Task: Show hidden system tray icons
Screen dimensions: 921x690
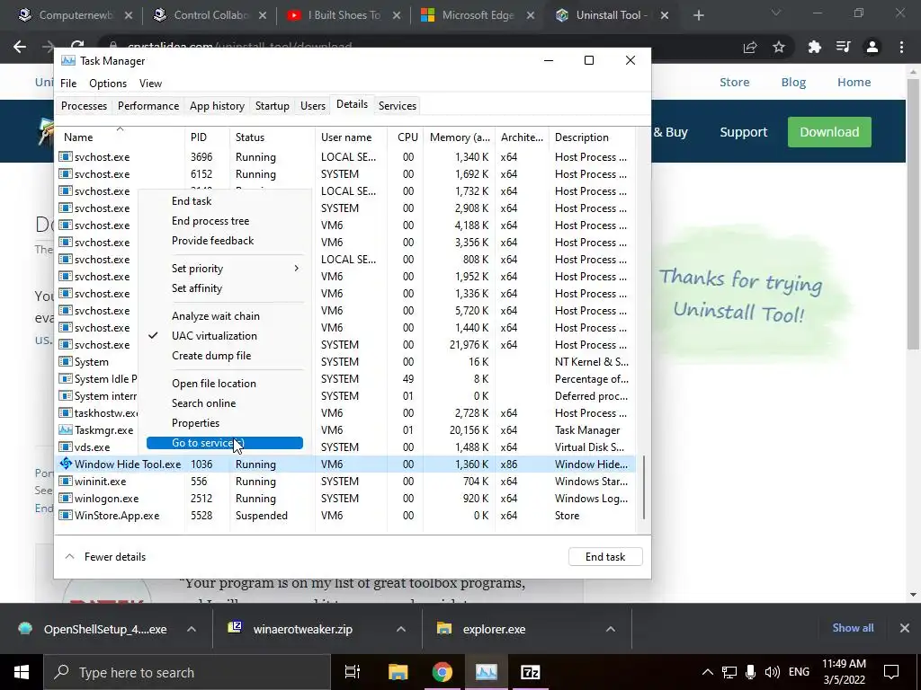Action: pyautogui.click(x=707, y=672)
